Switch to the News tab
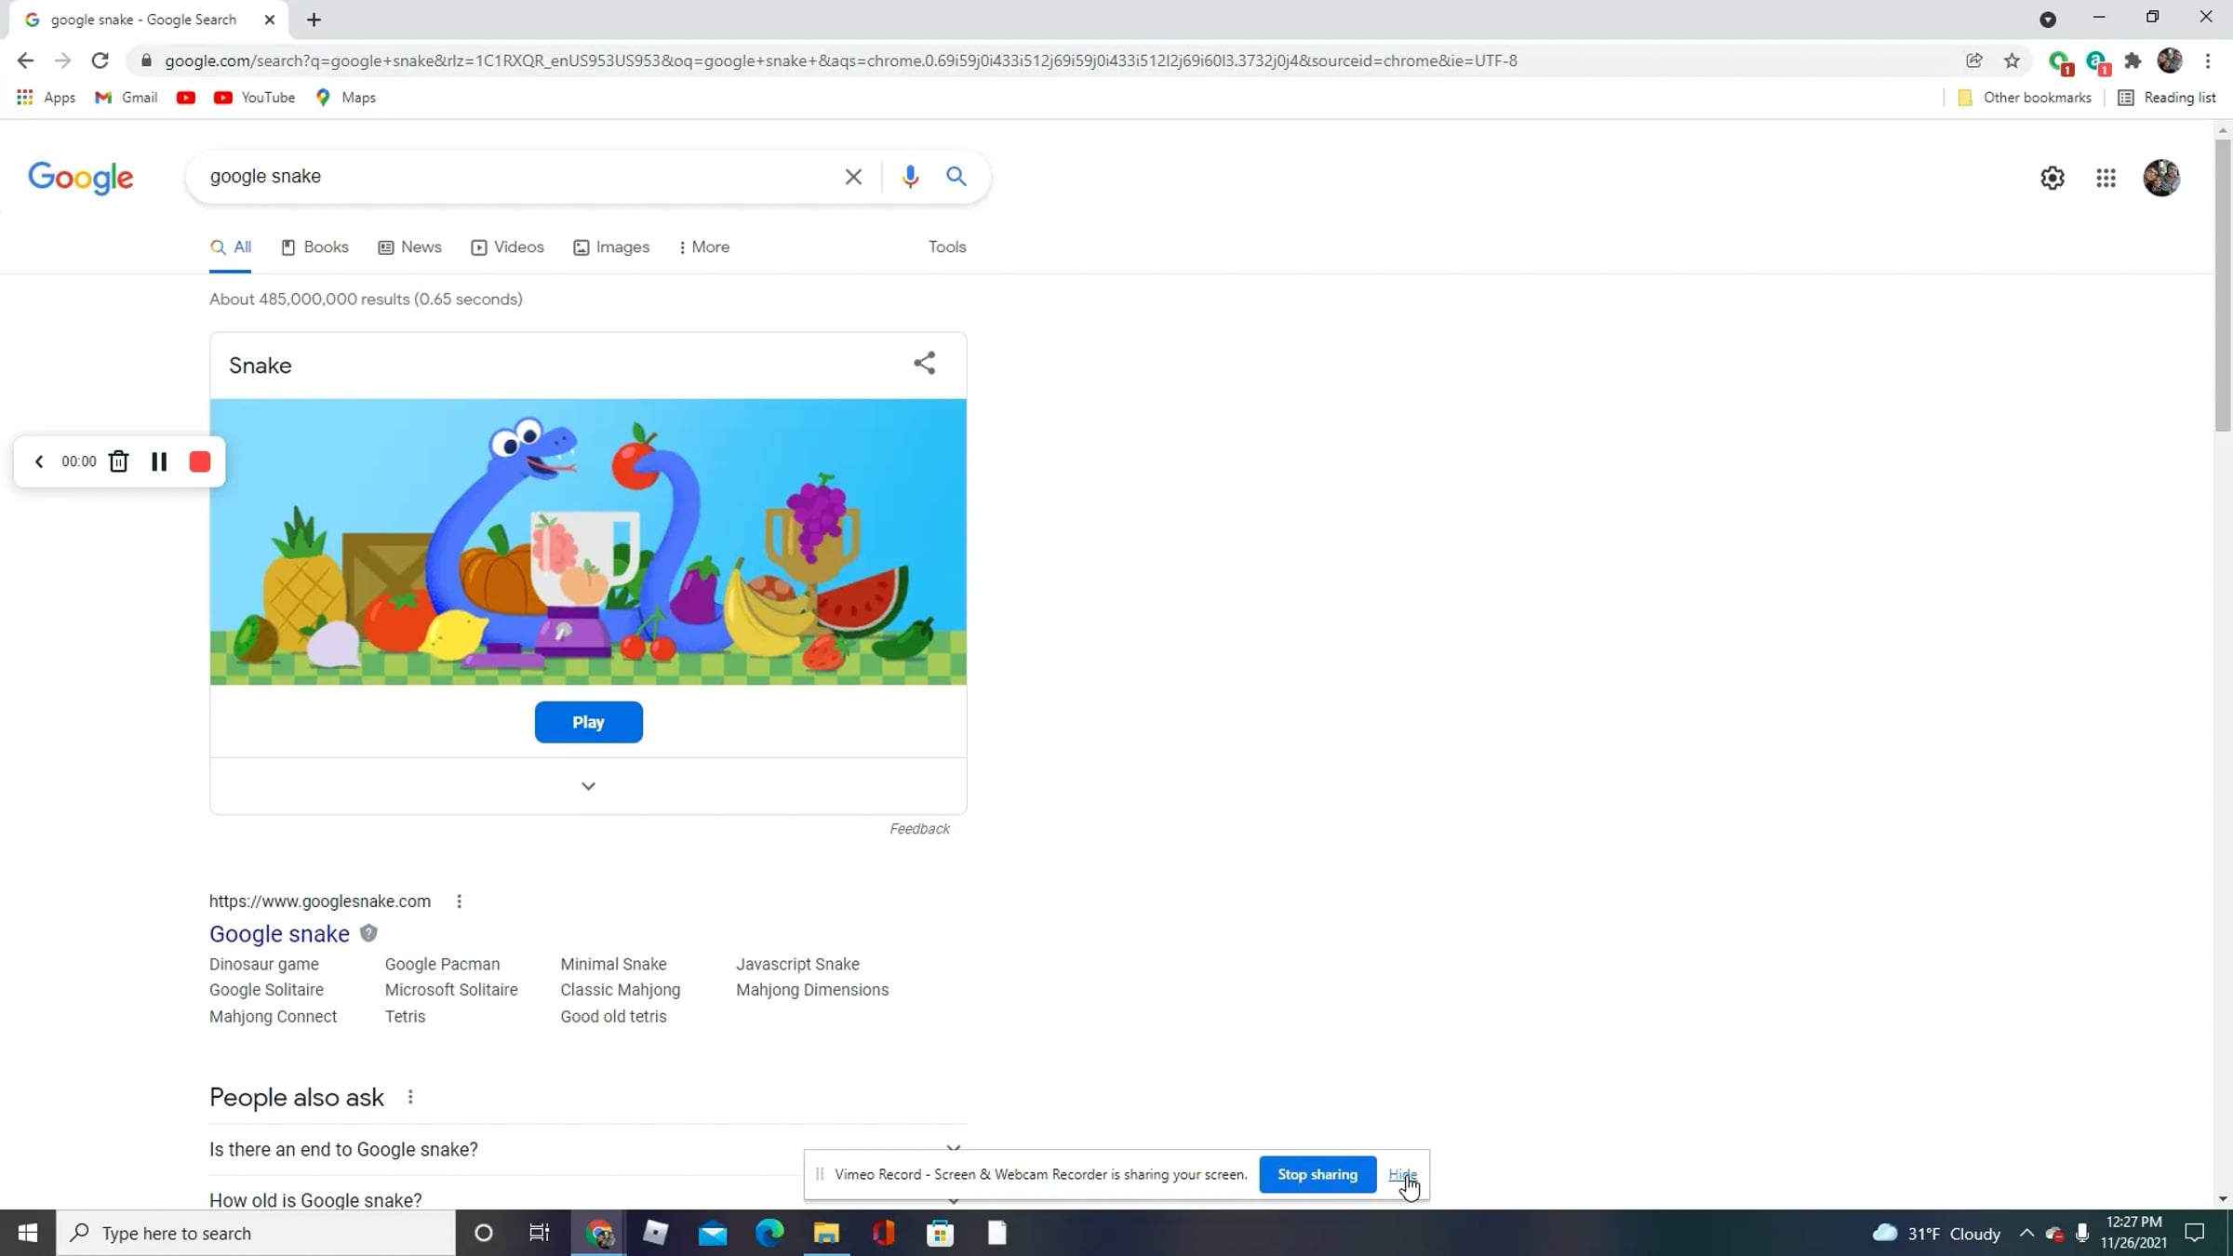The width and height of the screenshot is (2233, 1256). coord(409,247)
